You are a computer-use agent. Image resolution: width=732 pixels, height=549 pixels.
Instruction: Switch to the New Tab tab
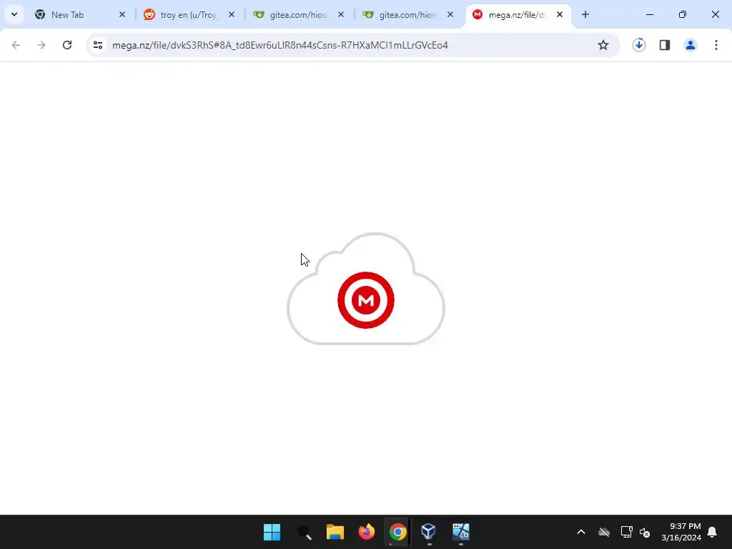point(79,15)
